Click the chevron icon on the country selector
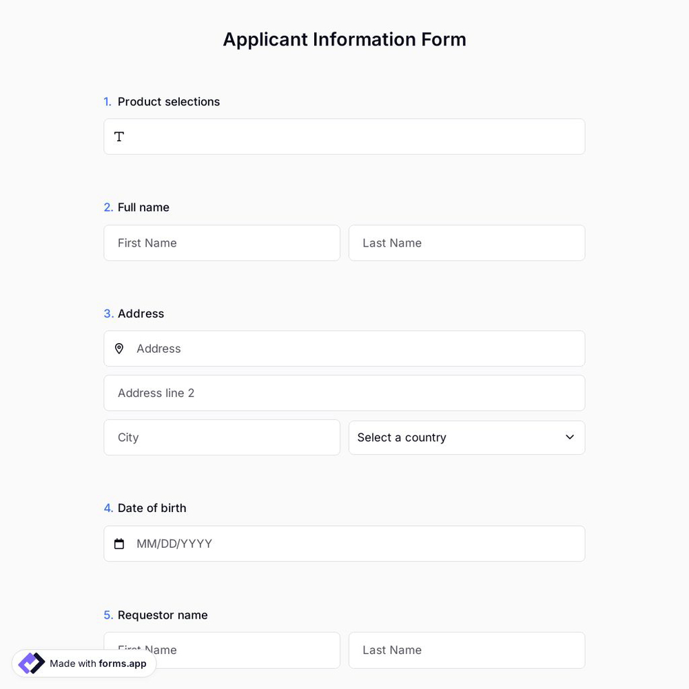The image size is (689, 689). [x=570, y=437]
